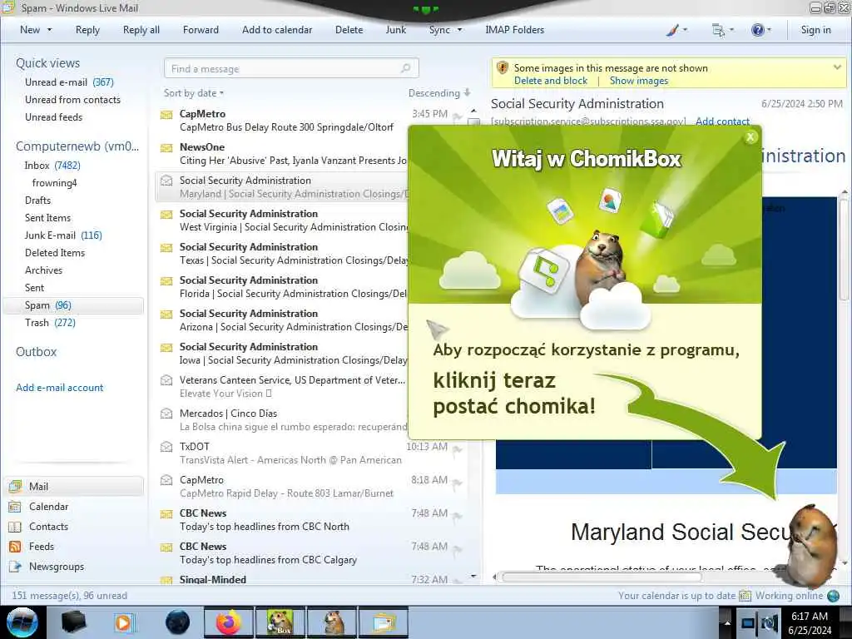Screen dimensions: 852x639
Task: Click the reading pane vertical scrollbar thumb
Action: coord(844,248)
